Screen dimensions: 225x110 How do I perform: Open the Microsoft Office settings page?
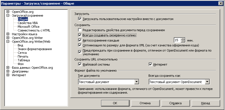point(29,27)
